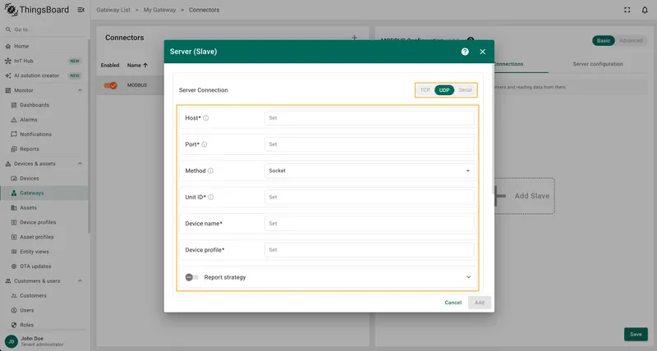The width and height of the screenshot is (657, 351).
Task: Open Devices in the sidebar
Action: pyautogui.click(x=44, y=178)
